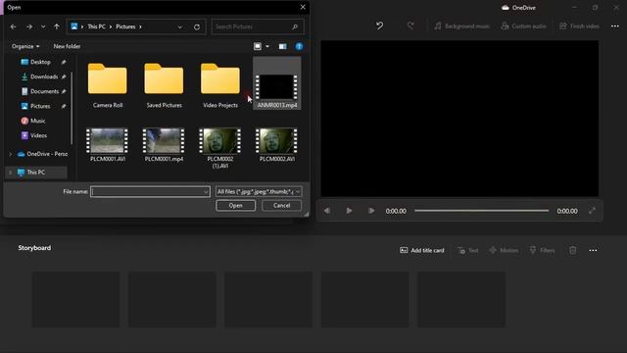Open the file type filter dropdown
The width and height of the screenshot is (627, 353).
259,192
